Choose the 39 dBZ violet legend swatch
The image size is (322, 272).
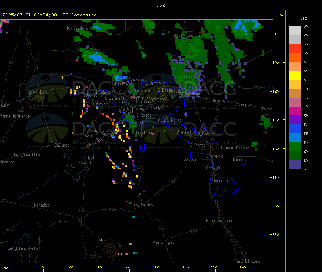coord(295,120)
